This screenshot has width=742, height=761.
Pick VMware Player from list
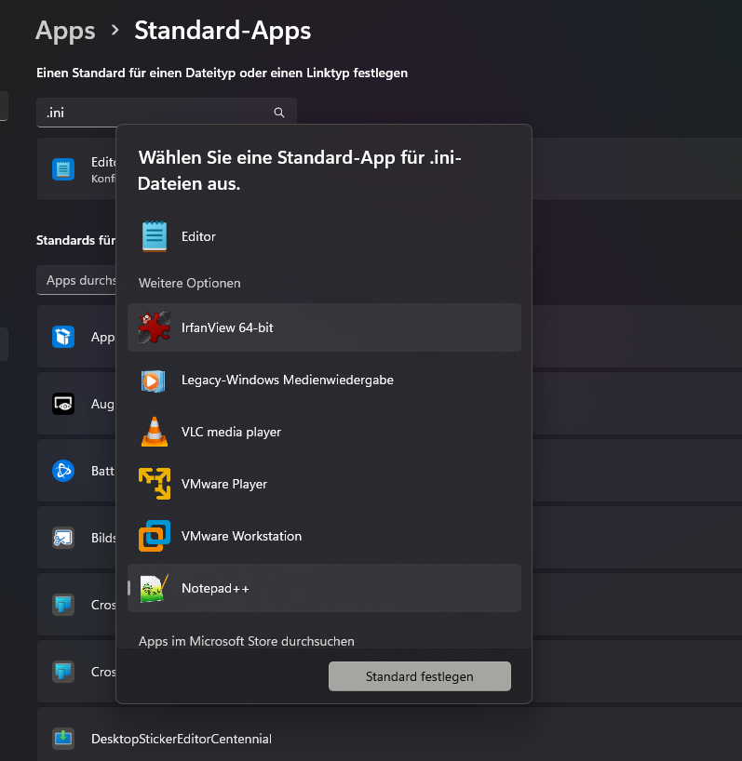coord(324,484)
